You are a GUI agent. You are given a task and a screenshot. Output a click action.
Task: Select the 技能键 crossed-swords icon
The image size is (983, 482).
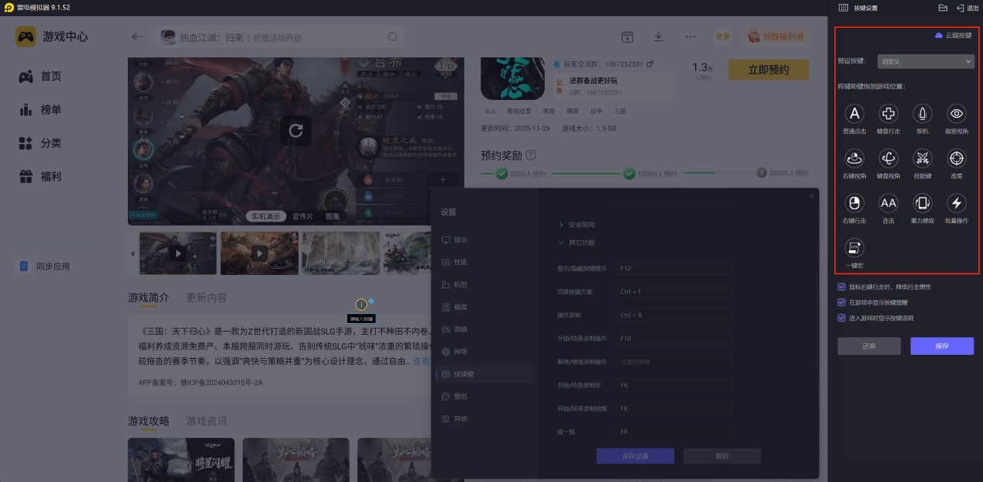click(x=923, y=159)
